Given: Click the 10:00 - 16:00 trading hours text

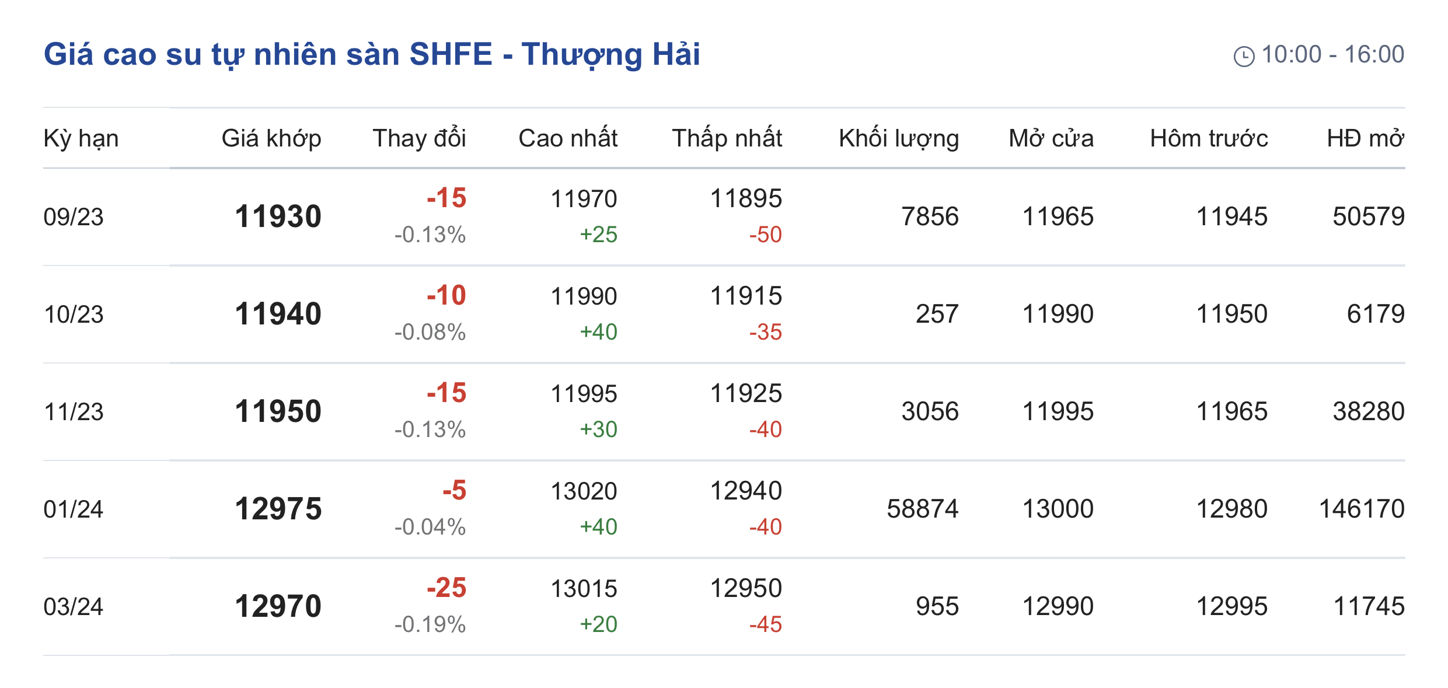Looking at the screenshot, I should coord(1332,55).
